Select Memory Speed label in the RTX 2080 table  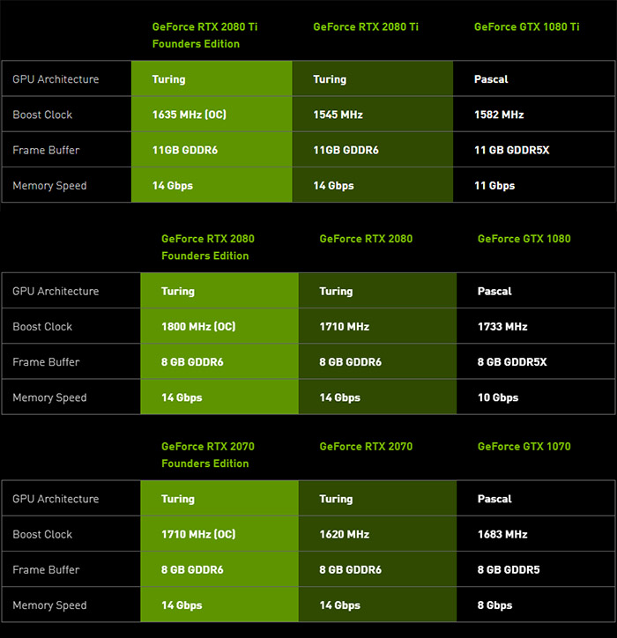(x=49, y=397)
